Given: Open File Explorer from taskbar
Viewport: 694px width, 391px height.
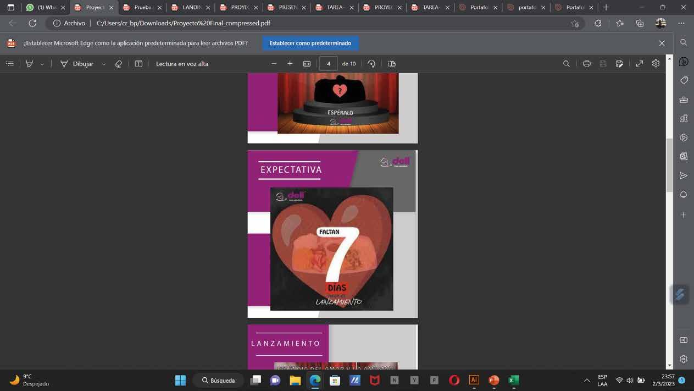Looking at the screenshot, I should [295, 380].
